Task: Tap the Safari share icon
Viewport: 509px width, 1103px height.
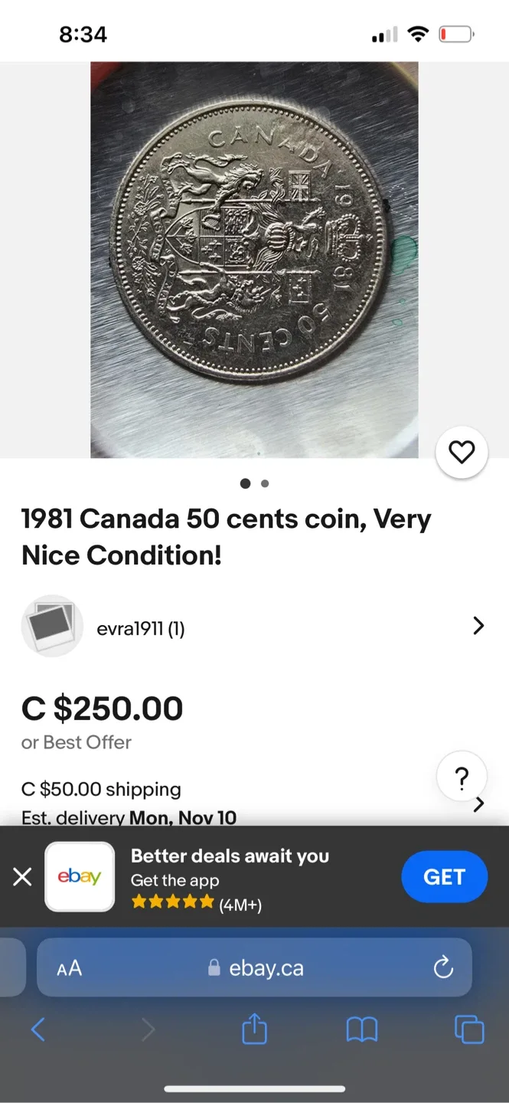Action: 253,1029
